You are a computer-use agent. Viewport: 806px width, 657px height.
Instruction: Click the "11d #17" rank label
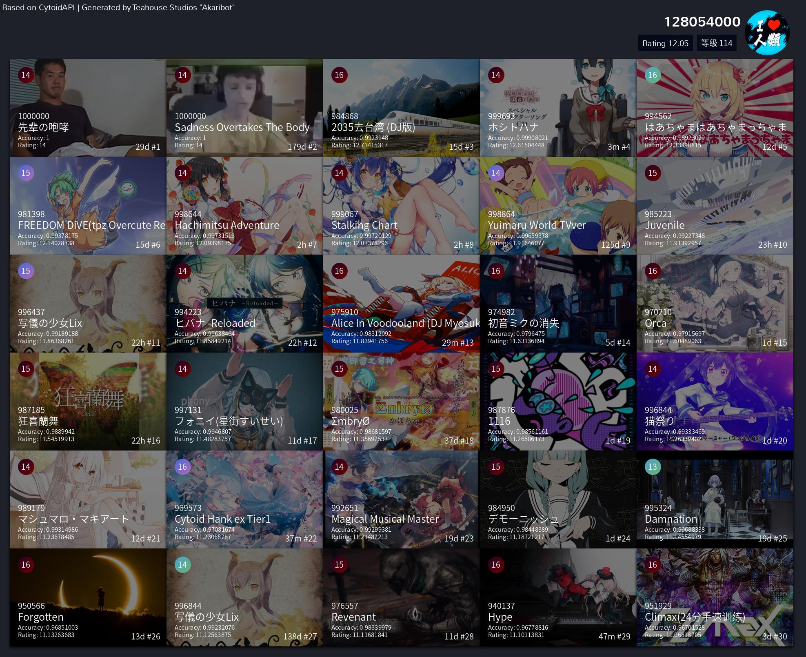302,441
